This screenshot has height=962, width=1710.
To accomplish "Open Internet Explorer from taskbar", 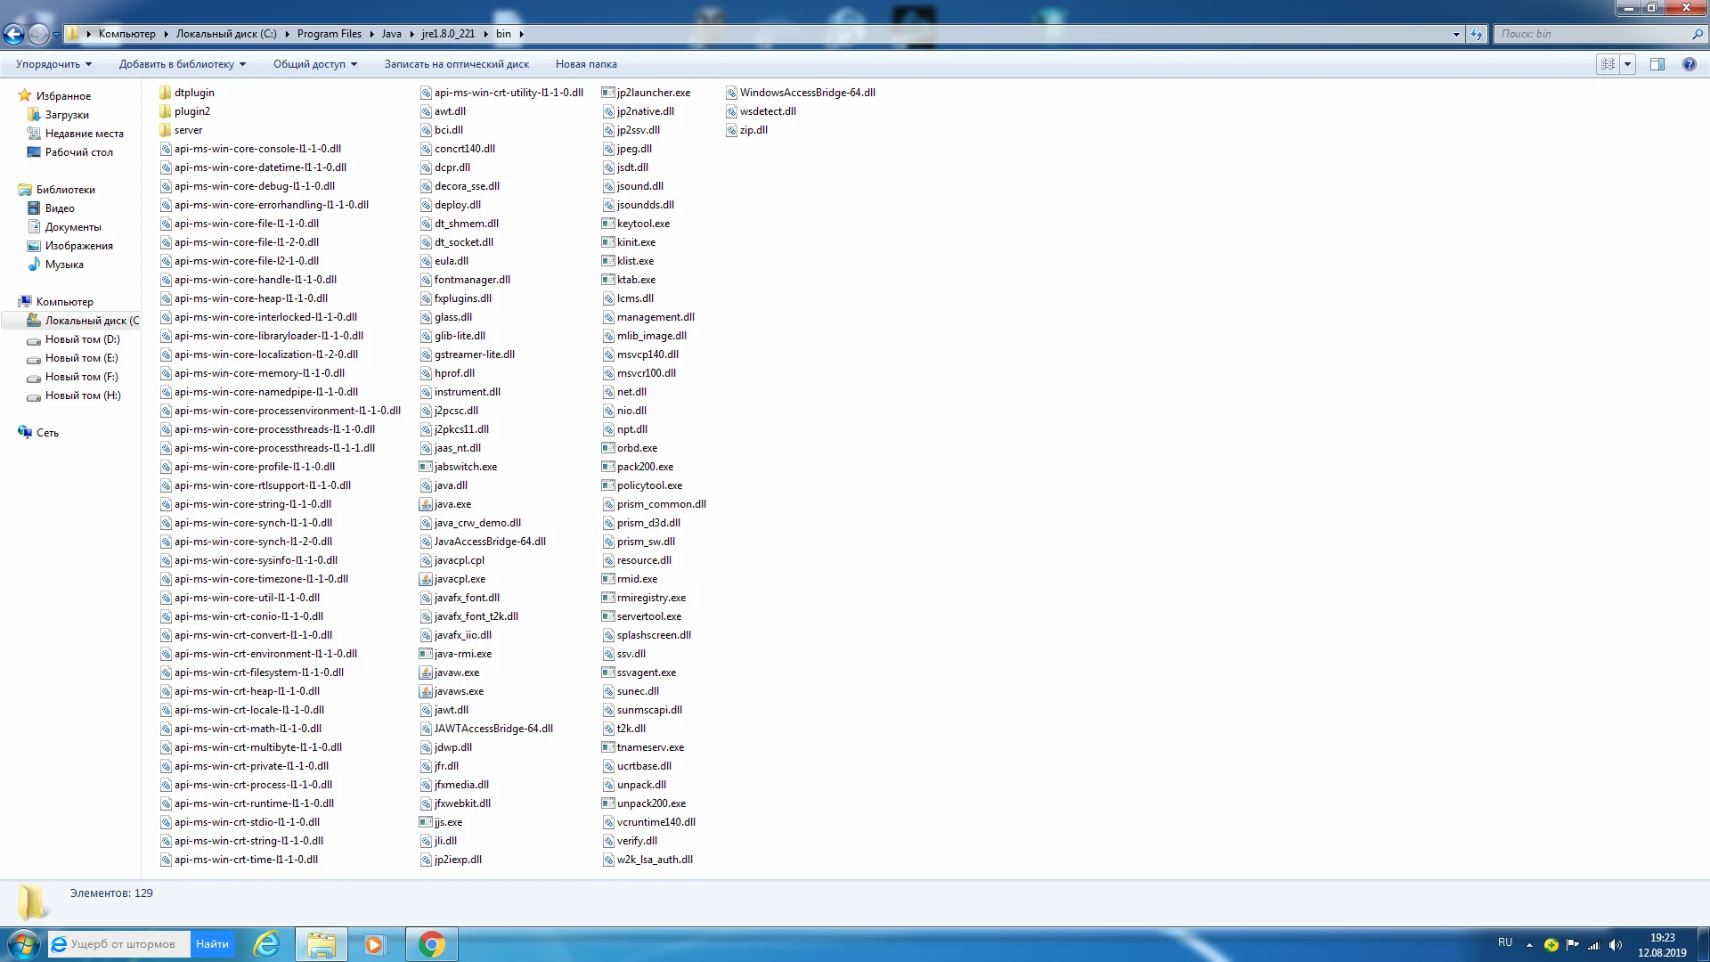I will (266, 944).
